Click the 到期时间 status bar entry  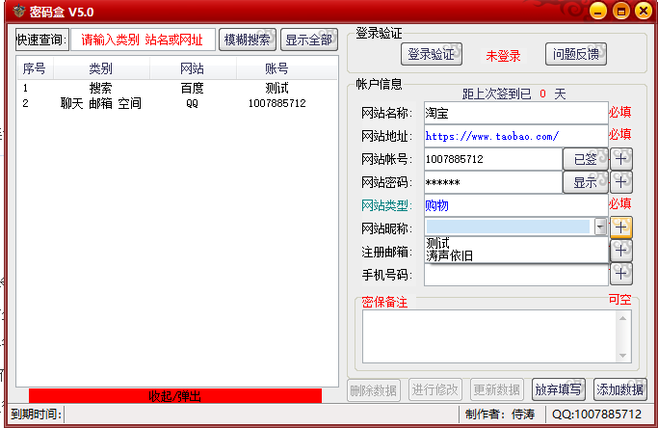[x=37, y=415]
